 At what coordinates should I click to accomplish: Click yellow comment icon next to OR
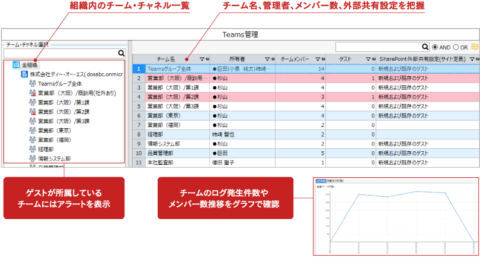point(475,47)
